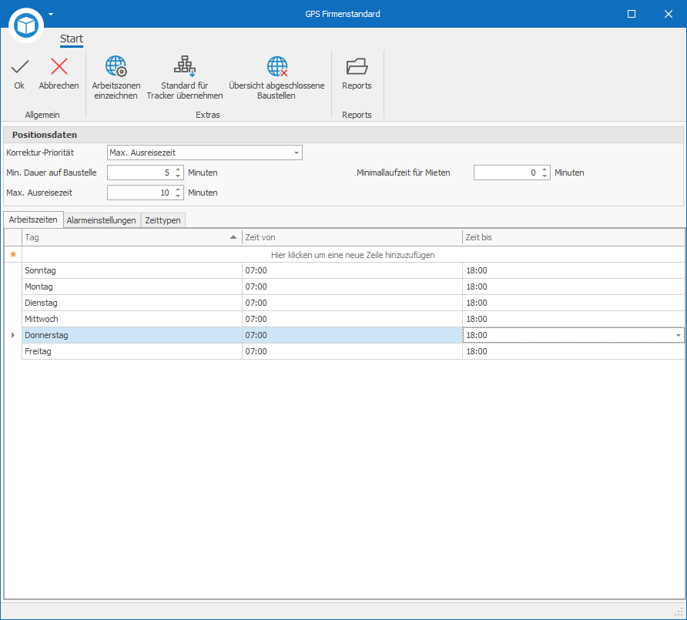Decrease Max. Ausreisezeit value

178,196
